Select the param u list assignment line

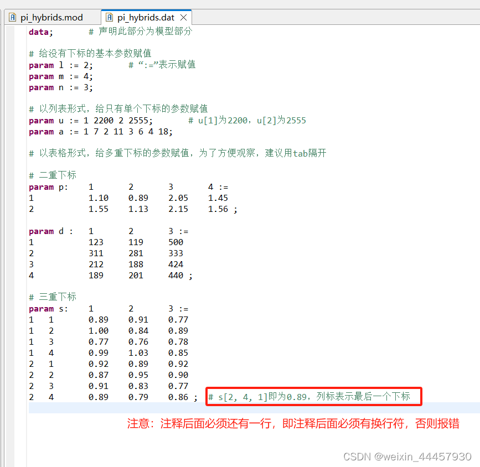89,120
